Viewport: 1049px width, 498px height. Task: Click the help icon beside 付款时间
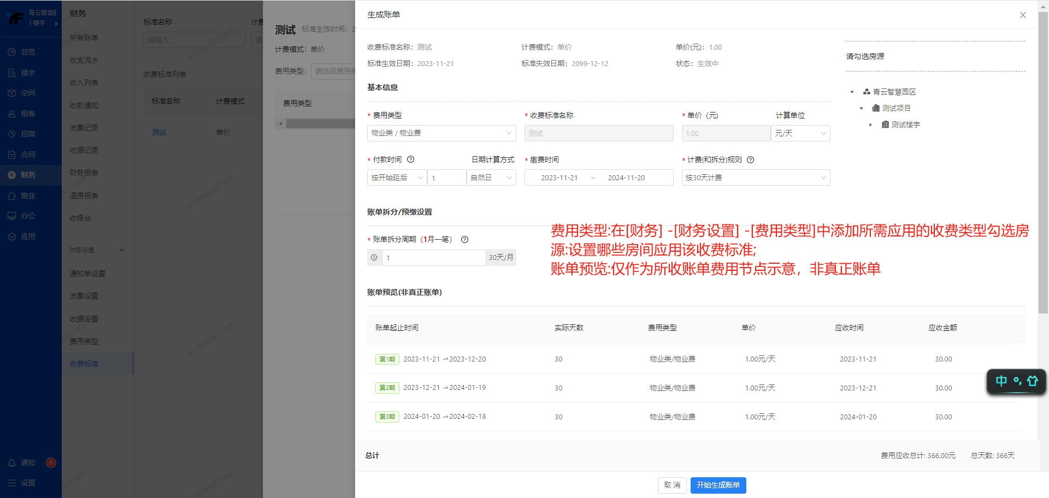click(411, 159)
